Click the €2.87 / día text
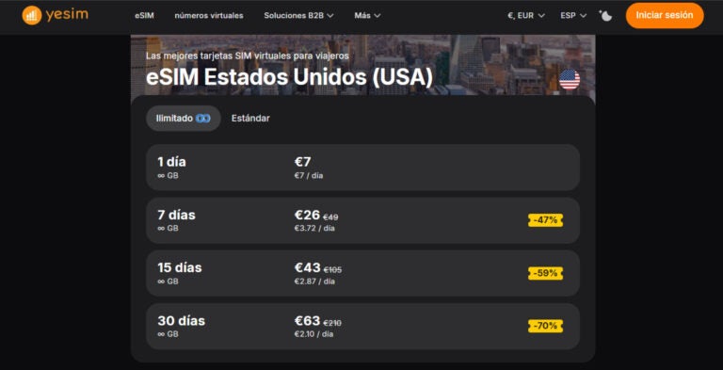This screenshot has width=723, height=370. pos(314,282)
